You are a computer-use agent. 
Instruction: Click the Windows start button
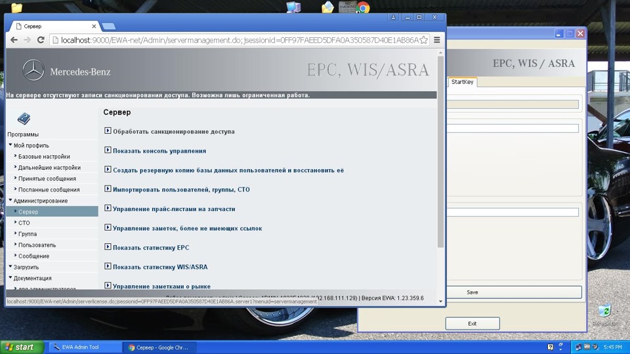point(22,347)
